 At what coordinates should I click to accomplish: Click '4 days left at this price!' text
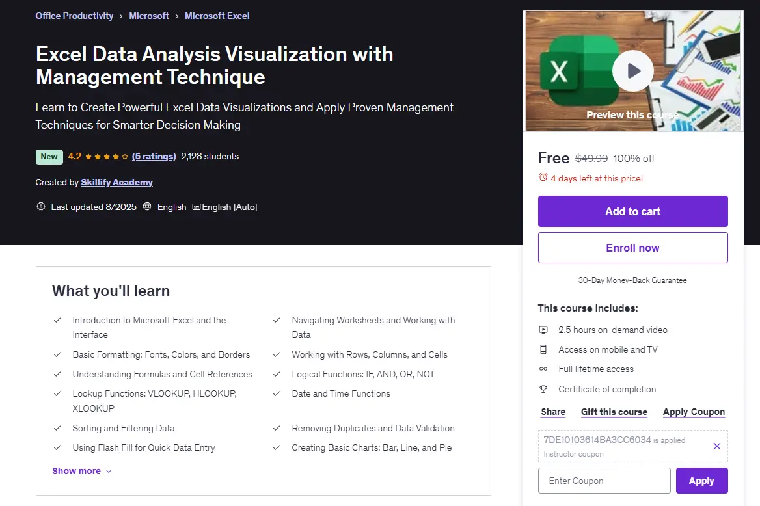(597, 178)
